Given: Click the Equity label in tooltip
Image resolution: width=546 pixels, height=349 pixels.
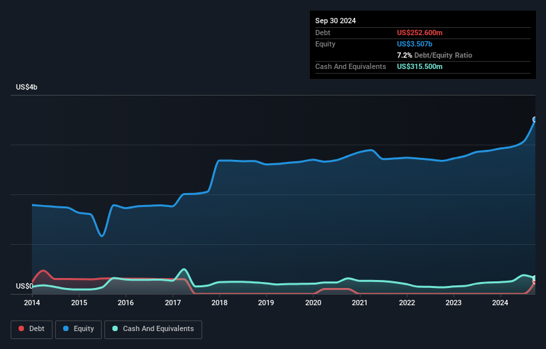Looking at the screenshot, I should point(325,44).
